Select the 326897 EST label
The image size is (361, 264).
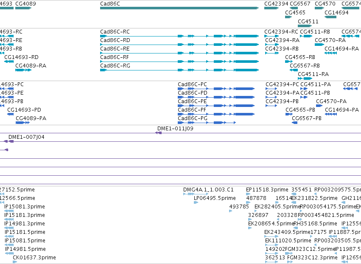pos(258,215)
